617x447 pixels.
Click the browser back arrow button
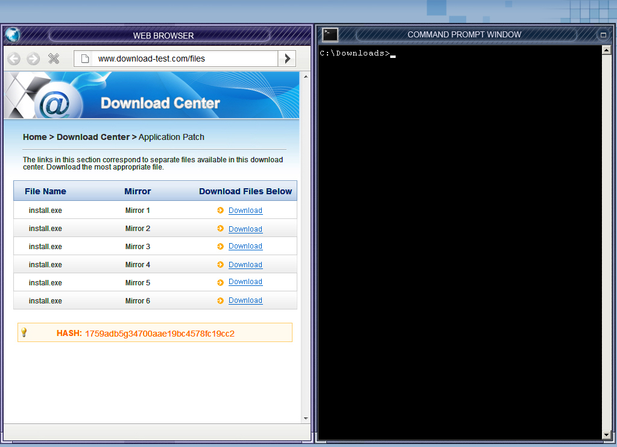click(x=14, y=59)
